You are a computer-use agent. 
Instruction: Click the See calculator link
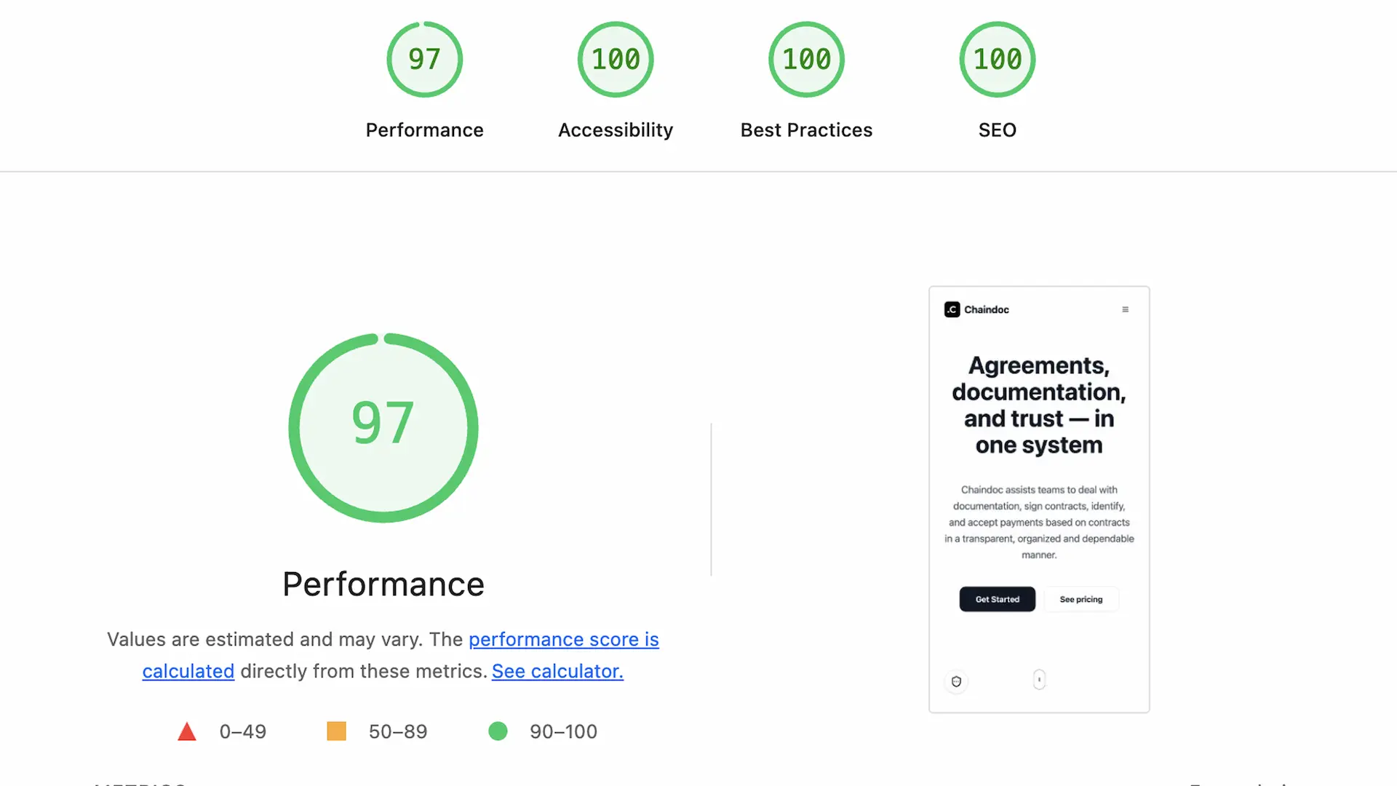point(557,671)
